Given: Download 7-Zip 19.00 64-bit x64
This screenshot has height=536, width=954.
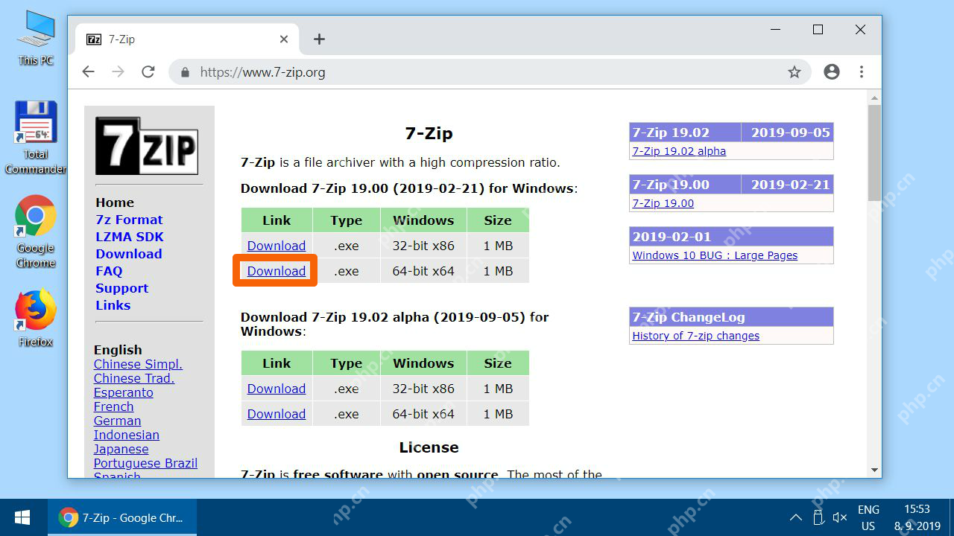Looking at the screenshot, I should [x=277, y=271].
